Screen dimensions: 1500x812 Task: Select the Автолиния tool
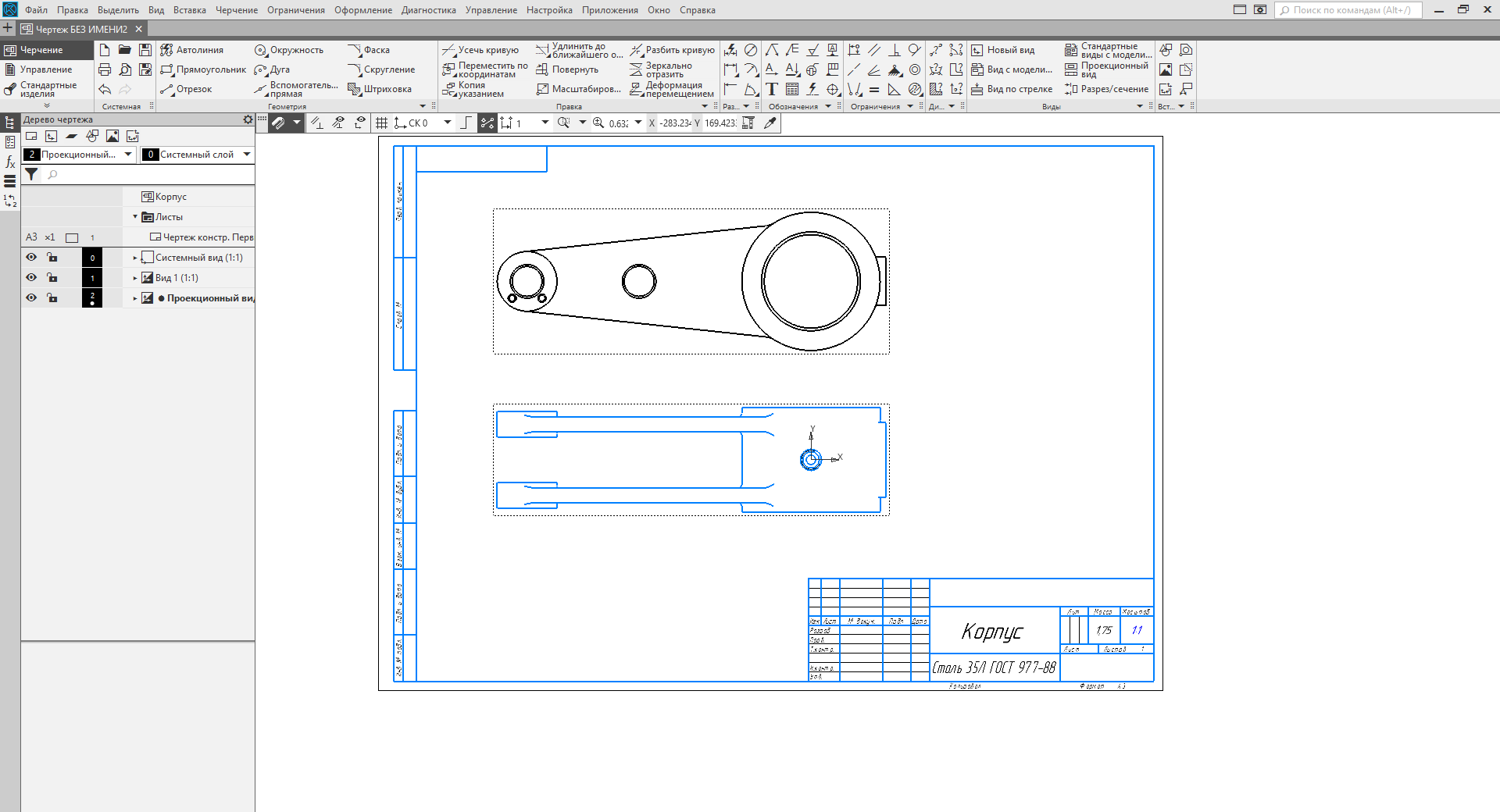[192, 50]
